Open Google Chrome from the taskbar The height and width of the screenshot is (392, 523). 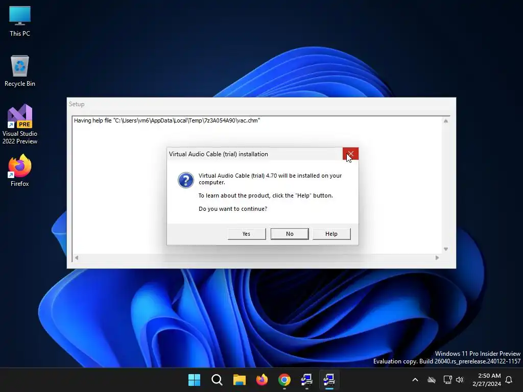(x=284, y=380)
